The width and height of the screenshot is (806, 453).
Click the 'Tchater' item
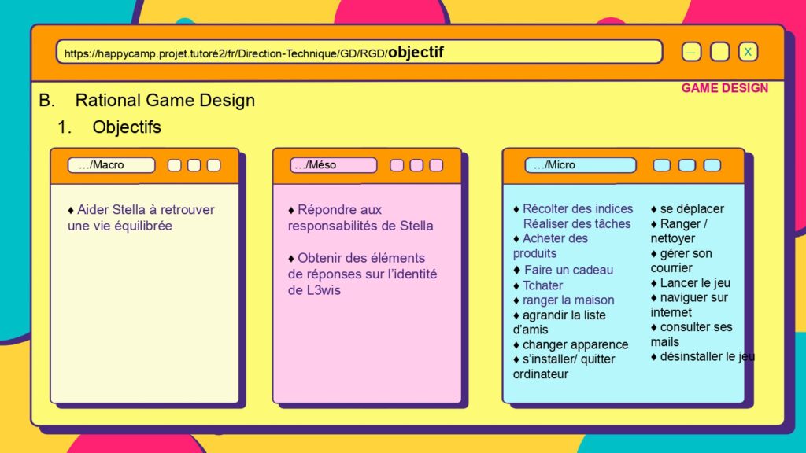pos(538,285)
